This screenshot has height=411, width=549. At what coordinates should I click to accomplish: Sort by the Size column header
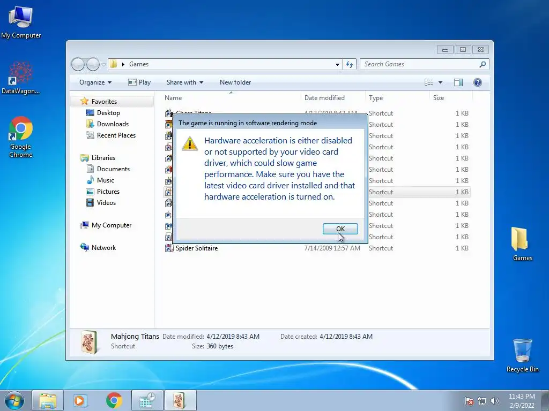[451, 98]
